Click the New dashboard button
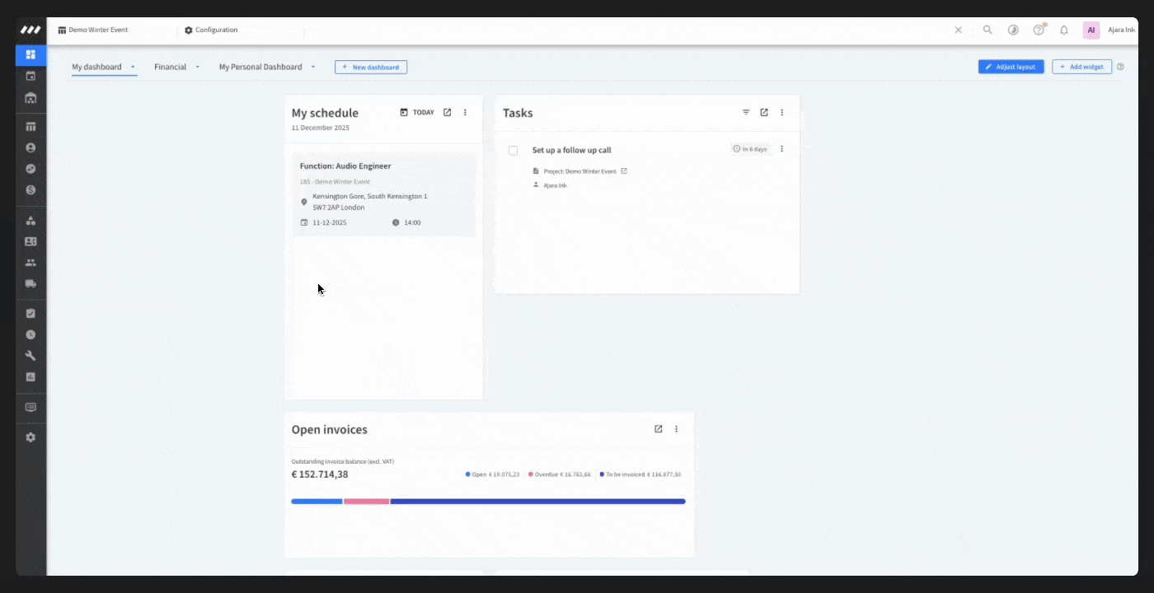Viewport: 1154px width, 593px height. coord(371,67)
